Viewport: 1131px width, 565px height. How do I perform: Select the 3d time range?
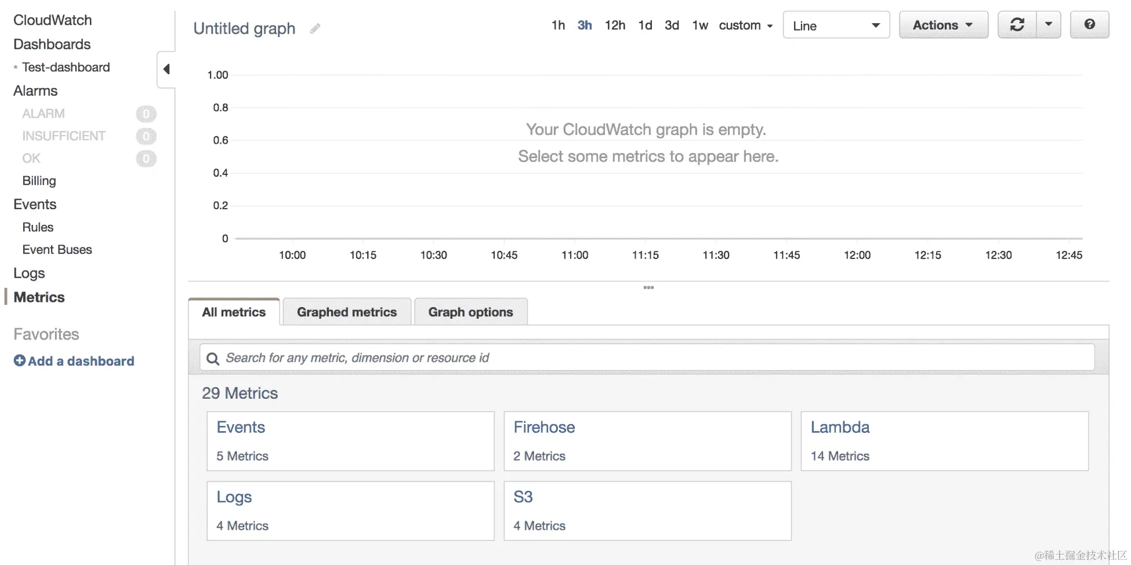pyautogui.click(x=672, y=25)
